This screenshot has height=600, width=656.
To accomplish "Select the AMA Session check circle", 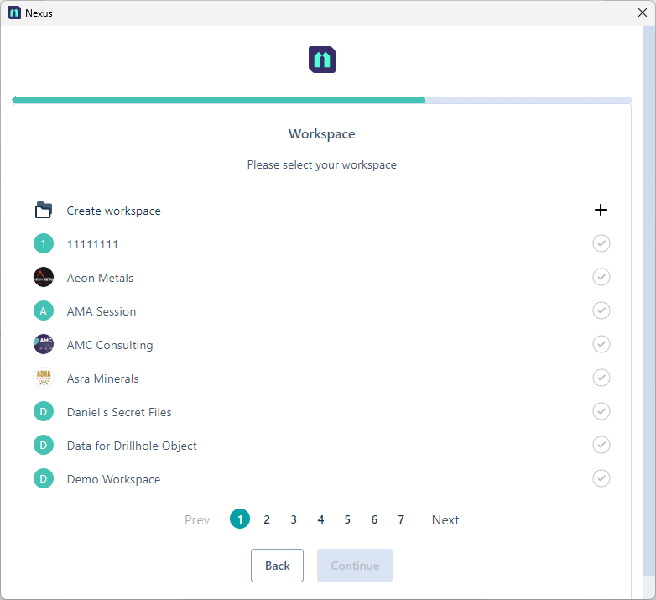I will (x=601, y=310).
